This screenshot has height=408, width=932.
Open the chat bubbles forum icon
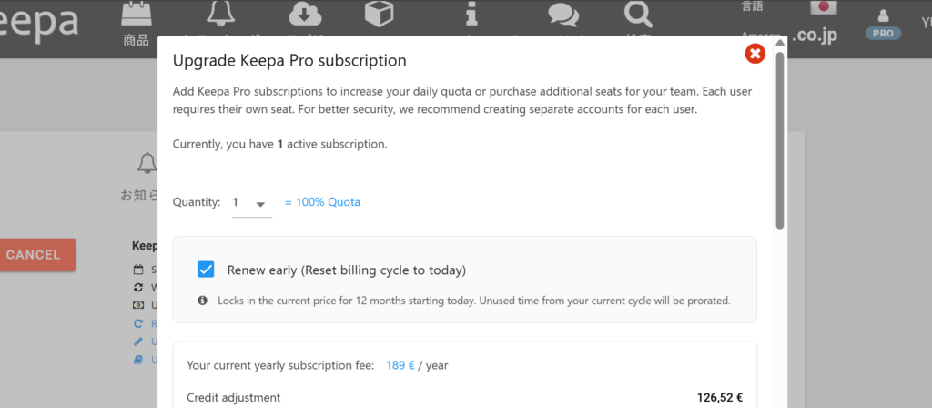(563, 15)
